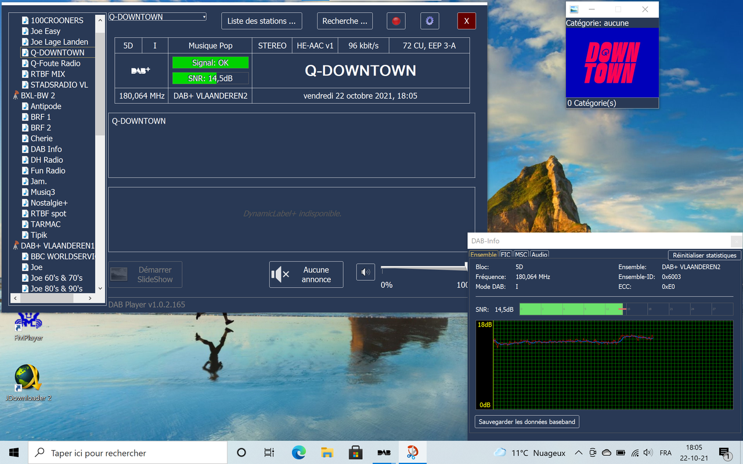Close DAB Player with the red X

click(467, 21)
